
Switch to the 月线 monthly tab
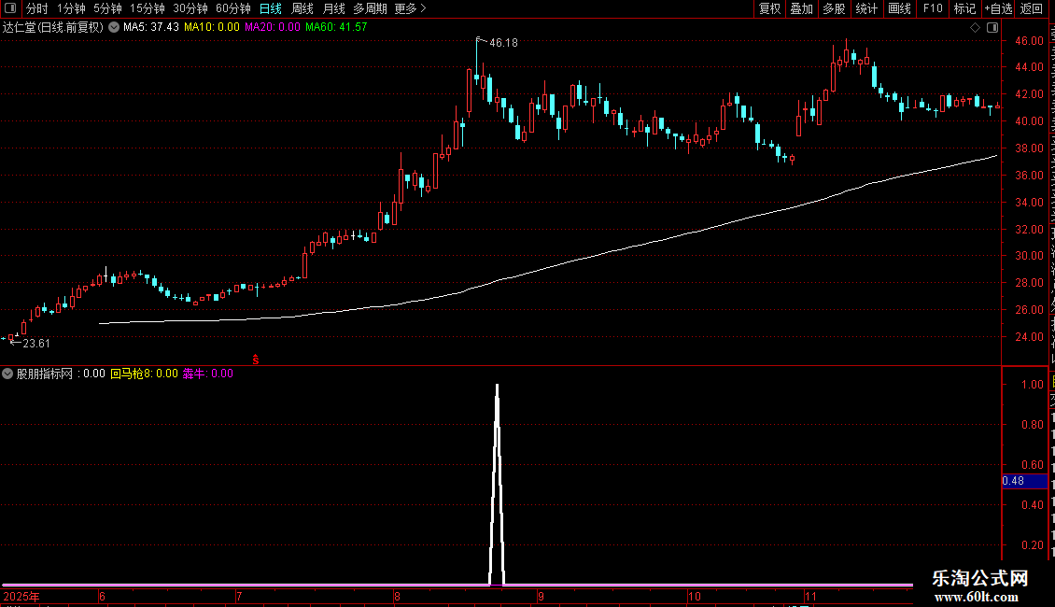[x=333, y=8]
